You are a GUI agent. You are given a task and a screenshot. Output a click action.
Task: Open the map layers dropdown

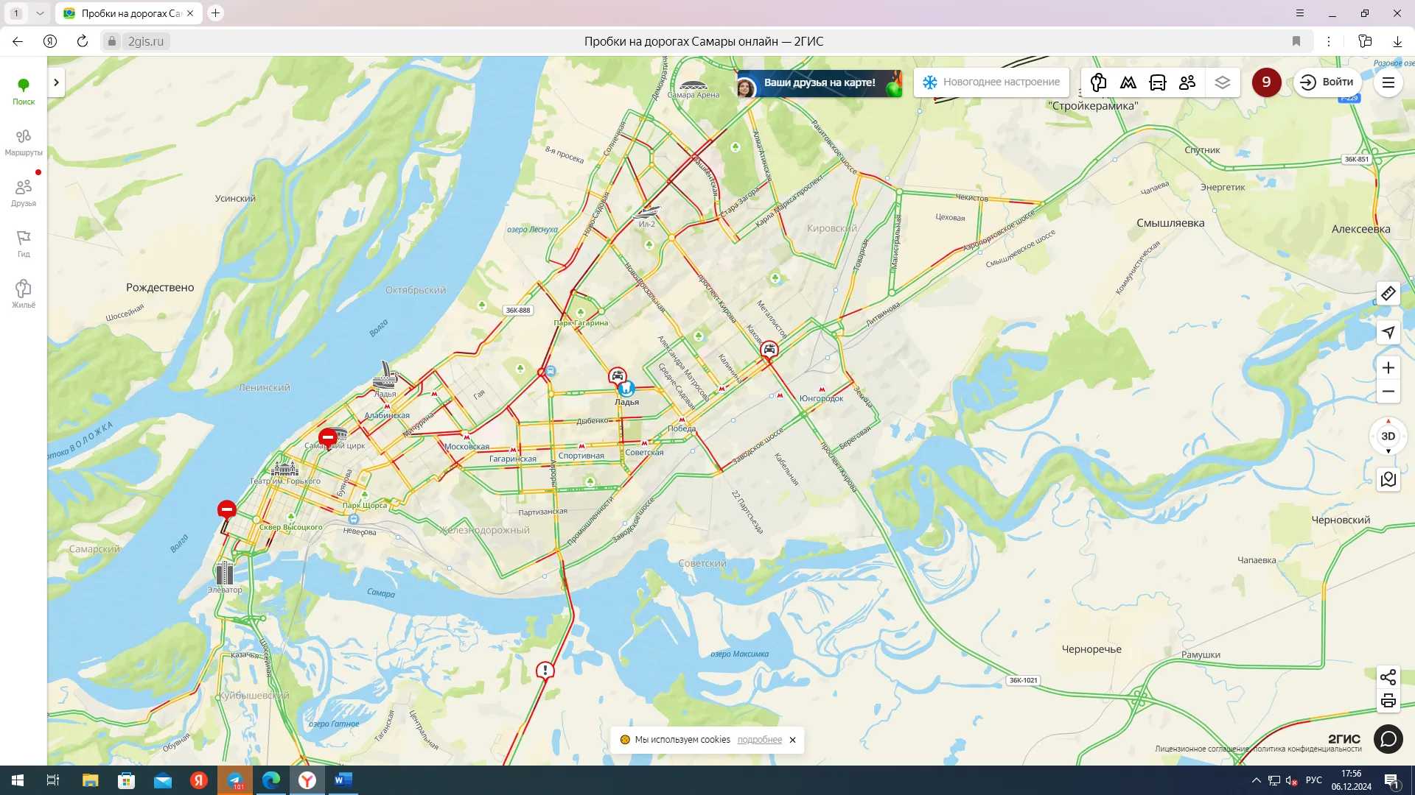pos(1223,82)
